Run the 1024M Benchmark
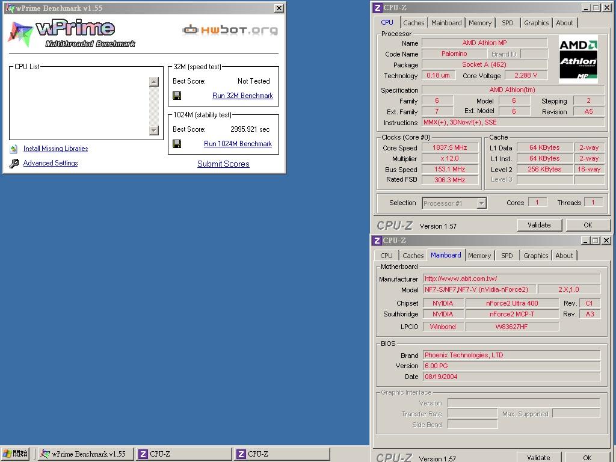616x462 pixels. [x=238, y=144]
